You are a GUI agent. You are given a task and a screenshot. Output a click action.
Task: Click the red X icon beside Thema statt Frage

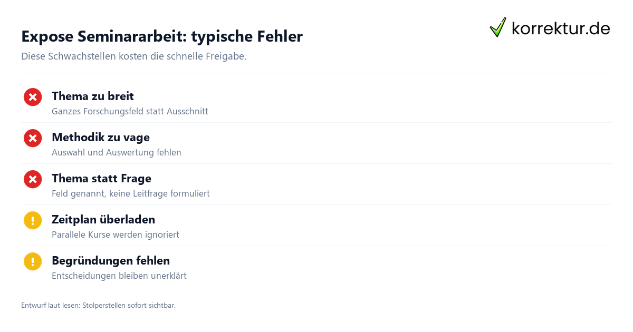[33, 179]
